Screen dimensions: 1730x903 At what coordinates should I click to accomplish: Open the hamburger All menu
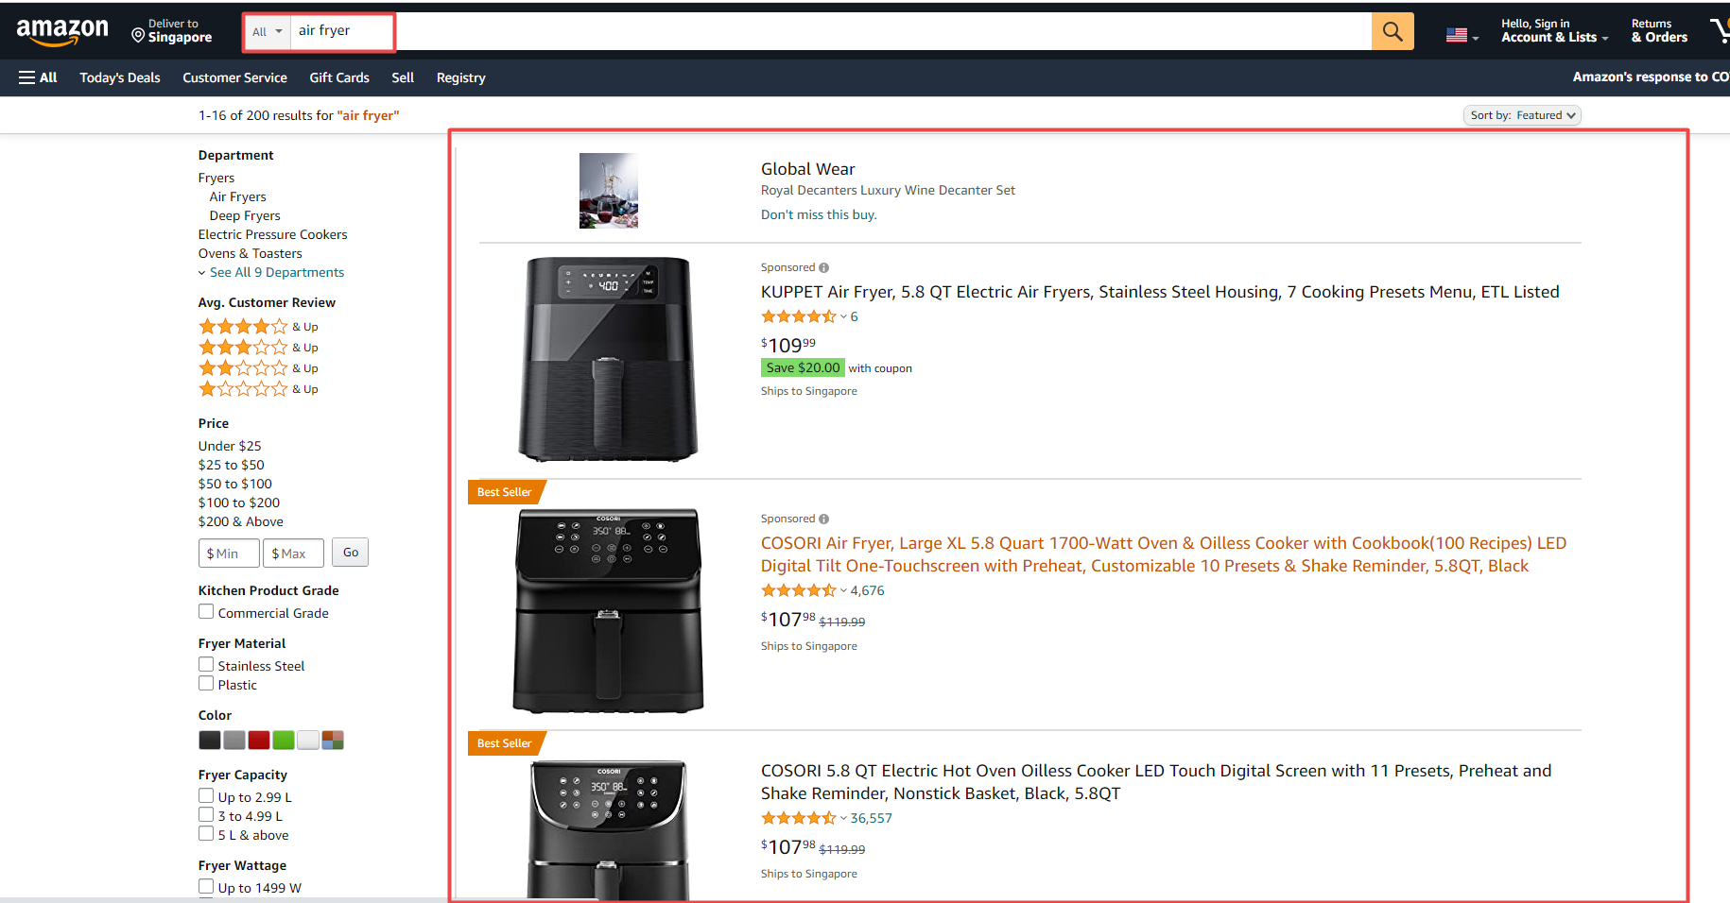38,77
